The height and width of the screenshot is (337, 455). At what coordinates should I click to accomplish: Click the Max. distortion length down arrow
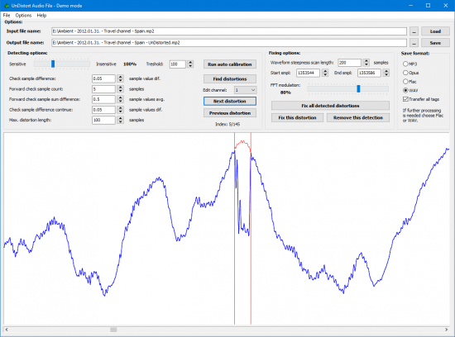121,122
